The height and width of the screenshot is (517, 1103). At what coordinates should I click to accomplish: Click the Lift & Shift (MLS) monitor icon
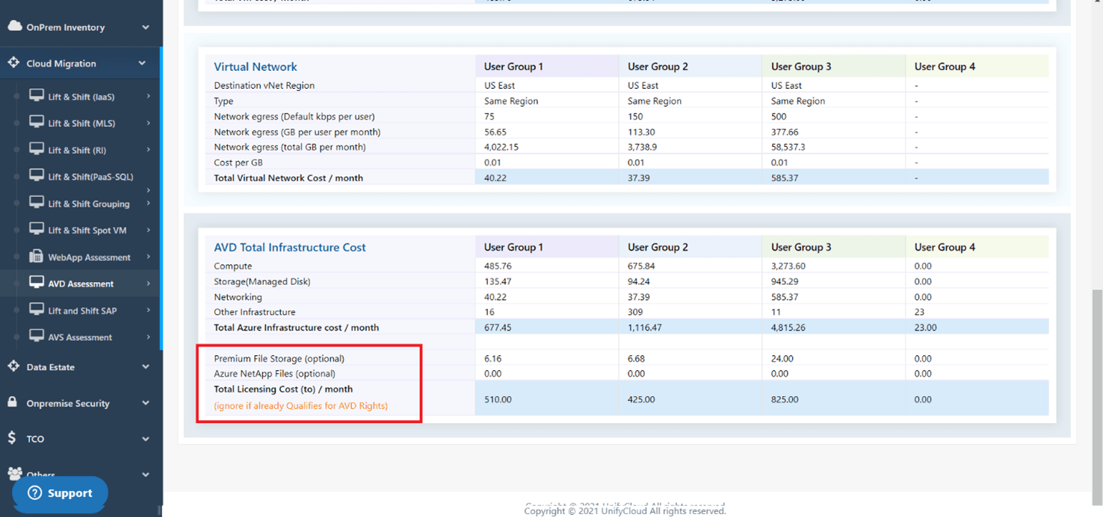point(37,122)
